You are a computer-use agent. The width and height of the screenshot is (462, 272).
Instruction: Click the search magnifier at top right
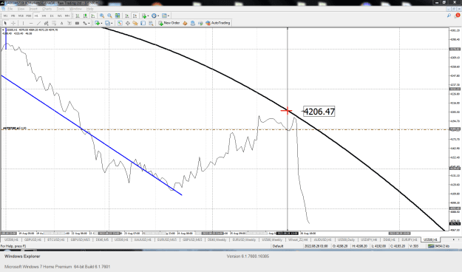[449, 16]
